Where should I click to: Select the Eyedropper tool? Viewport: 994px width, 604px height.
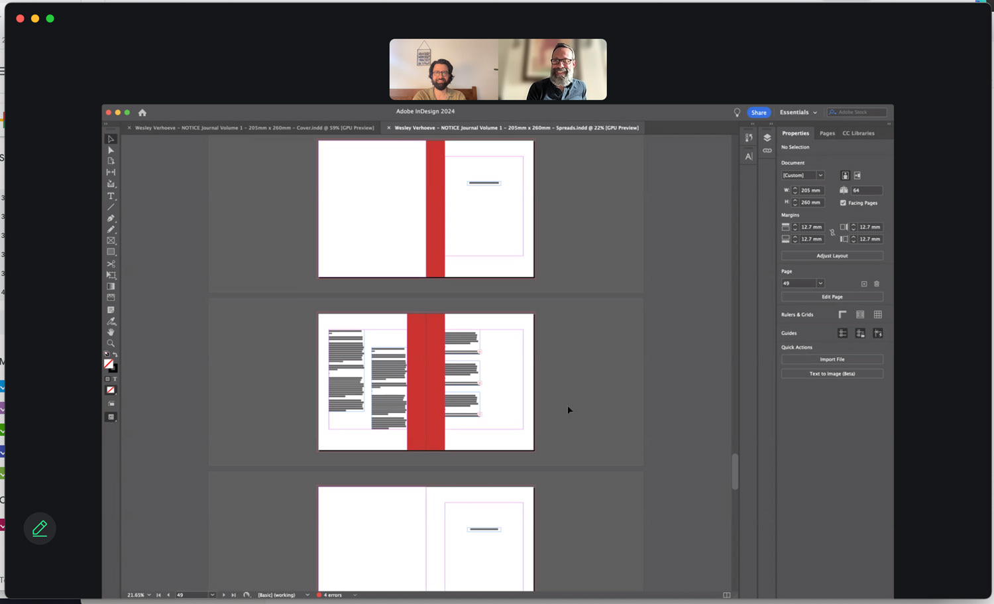coord(111,321)
